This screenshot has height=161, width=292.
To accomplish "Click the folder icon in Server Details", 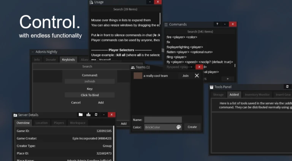I will [x=81, y=115].
